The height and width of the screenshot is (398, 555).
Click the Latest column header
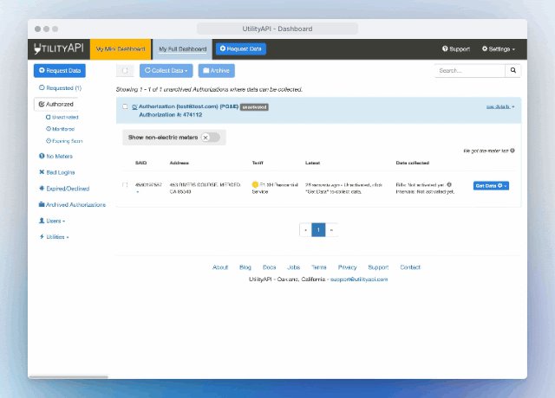pos(312,163)
